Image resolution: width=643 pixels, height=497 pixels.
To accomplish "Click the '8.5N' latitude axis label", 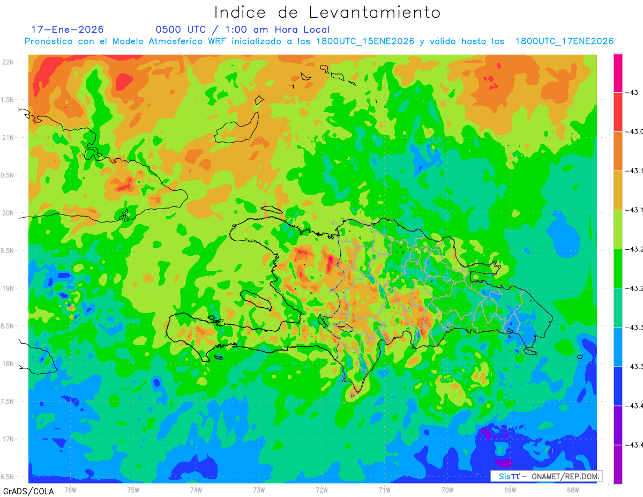I will click(x=8, y=326).
